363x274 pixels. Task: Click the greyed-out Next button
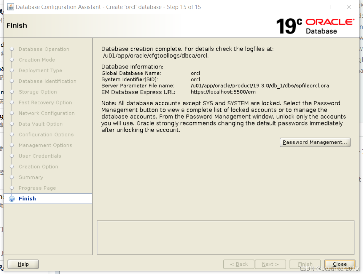point(270,264)
